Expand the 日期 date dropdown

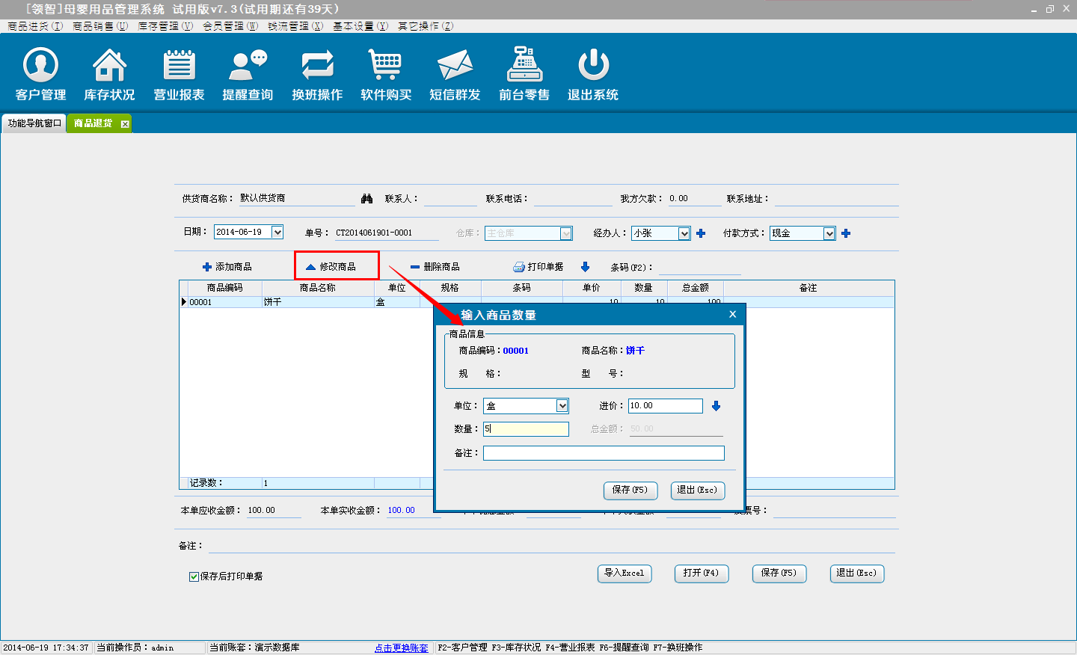coord(277,233)
